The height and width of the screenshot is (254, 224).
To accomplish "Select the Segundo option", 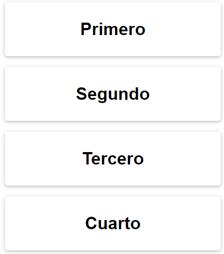I will click(x=113, y=94).
